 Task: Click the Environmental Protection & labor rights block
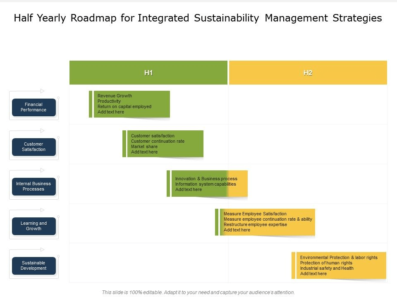pos(341,265)
